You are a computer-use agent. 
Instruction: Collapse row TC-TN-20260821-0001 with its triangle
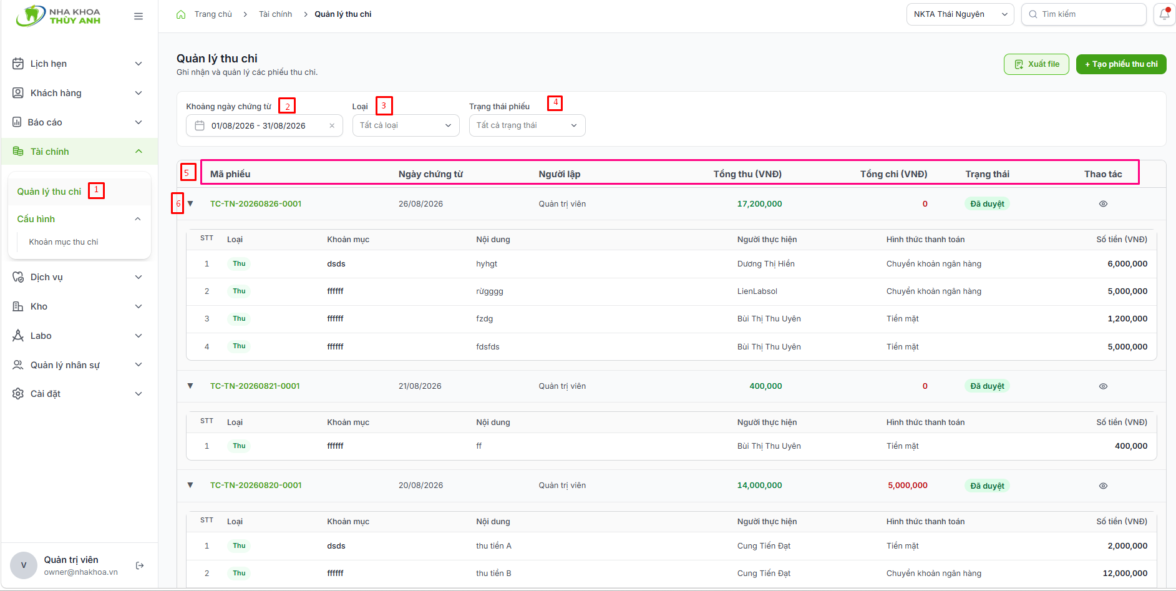[190, 386]
